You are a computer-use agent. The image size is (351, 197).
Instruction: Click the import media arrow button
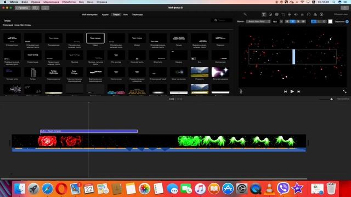click(x=45, y=8)
